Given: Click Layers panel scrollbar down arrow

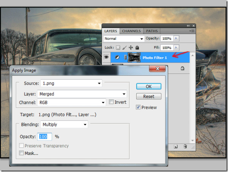Looking at the screenshot, I should tap(193, 141).
